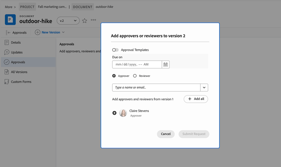Click the blue outdoor-hike document icon
281x167 pixels.
click(x=10, y=19)
